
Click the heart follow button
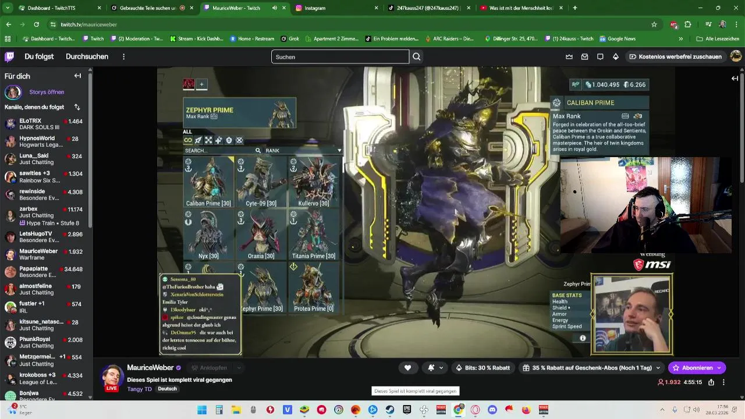pyautogui.click(x=407, y=368)
